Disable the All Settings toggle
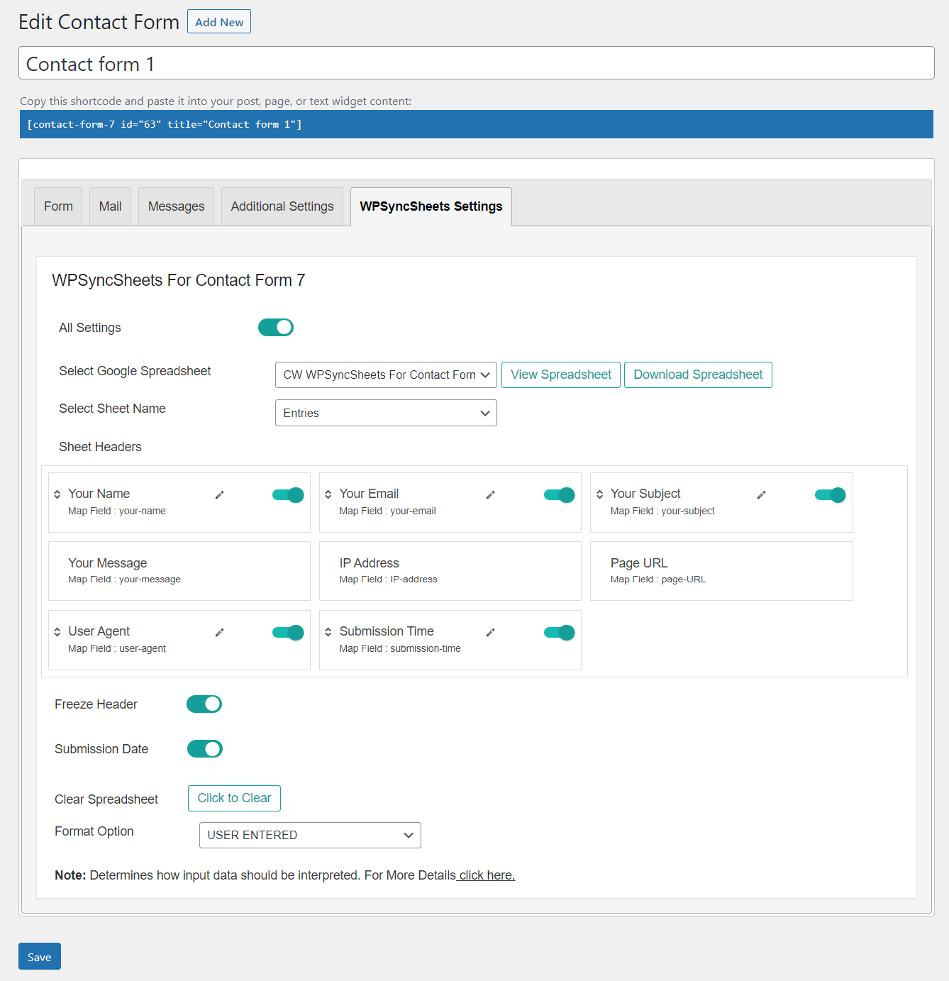 coord(276,327)
